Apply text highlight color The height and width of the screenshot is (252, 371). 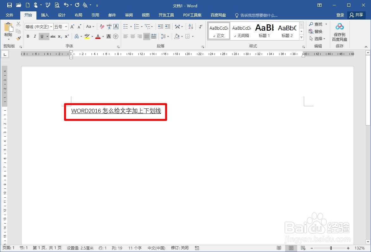[x=87, y=36]
